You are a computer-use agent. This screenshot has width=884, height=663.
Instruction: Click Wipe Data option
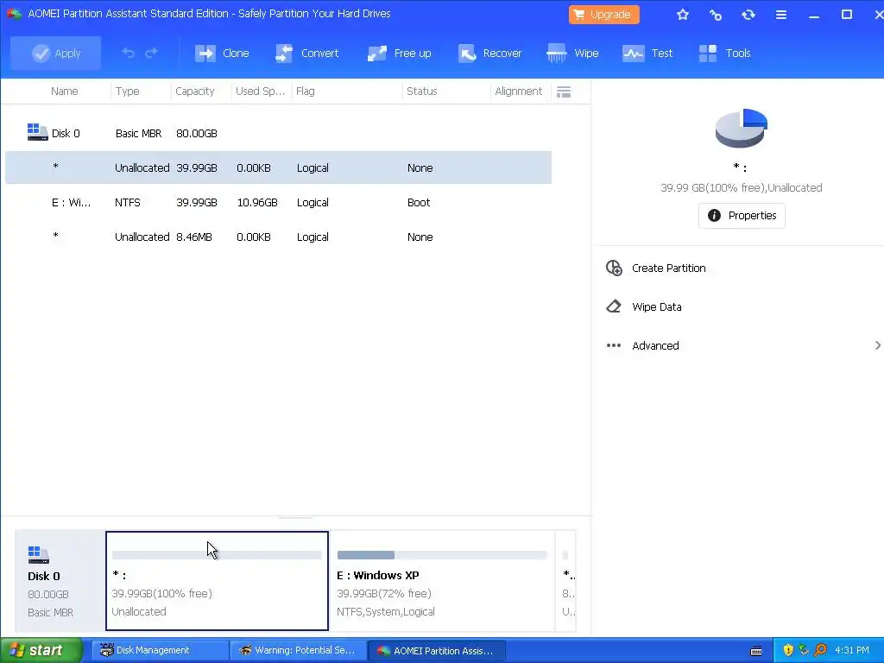657,306
